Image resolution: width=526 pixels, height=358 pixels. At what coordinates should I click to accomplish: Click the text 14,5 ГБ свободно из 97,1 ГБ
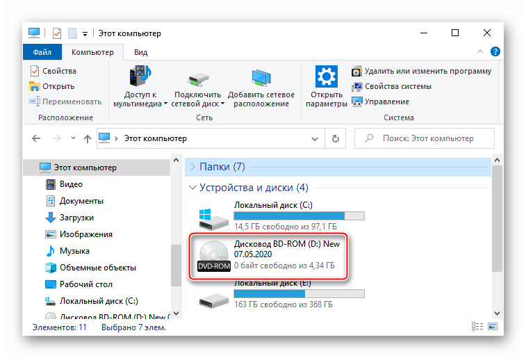[286, 227]
